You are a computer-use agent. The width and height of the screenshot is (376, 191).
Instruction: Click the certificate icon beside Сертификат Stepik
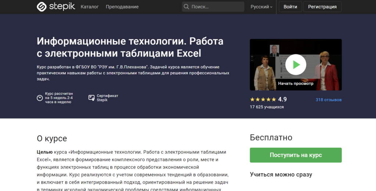click(x=91, y=98)
